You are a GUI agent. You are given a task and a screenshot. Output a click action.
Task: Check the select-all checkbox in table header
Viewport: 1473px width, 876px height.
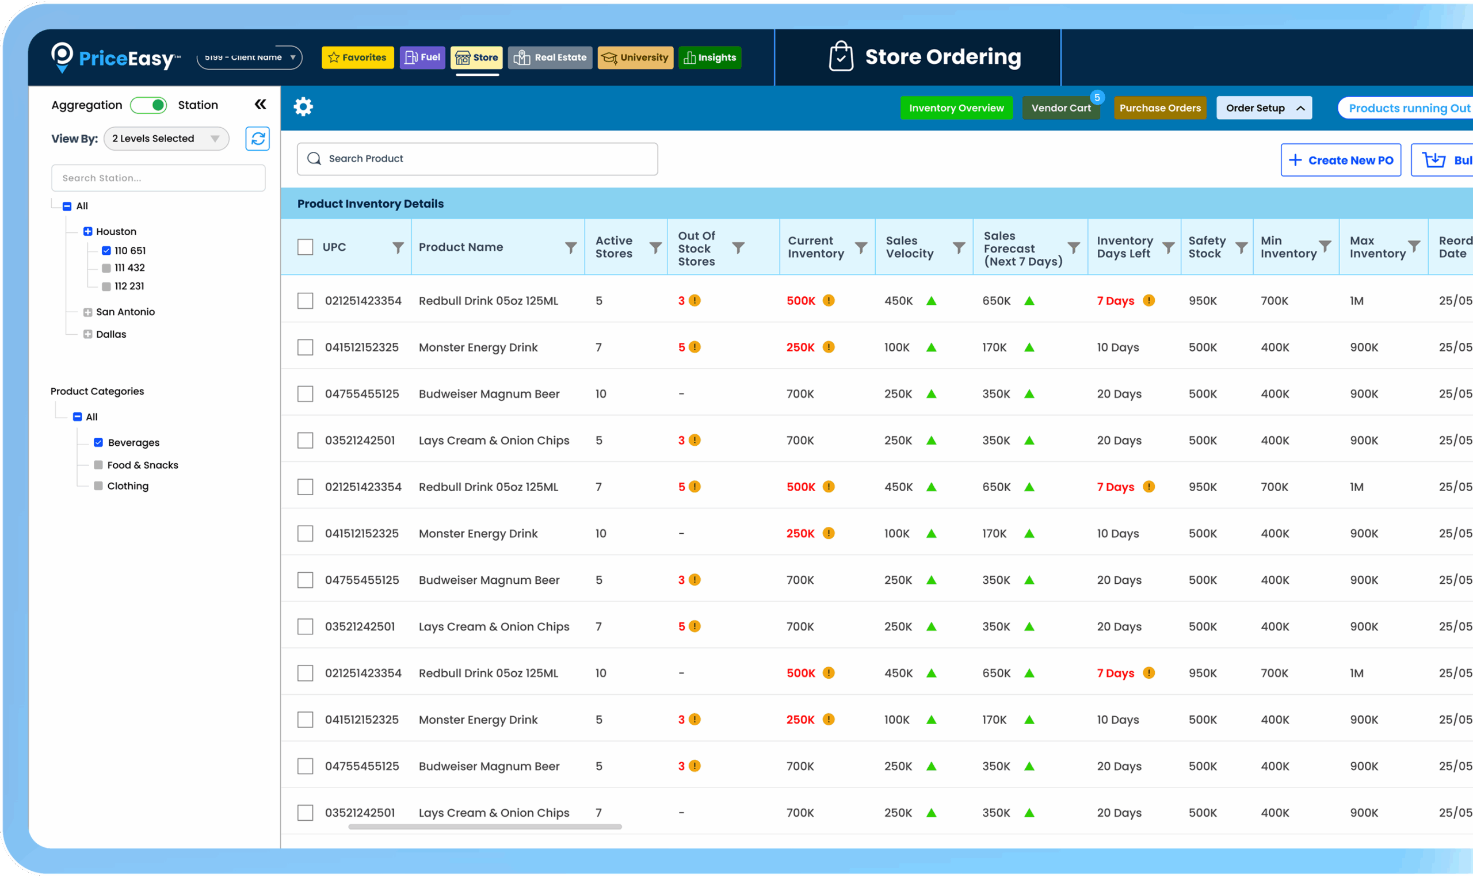305,247
